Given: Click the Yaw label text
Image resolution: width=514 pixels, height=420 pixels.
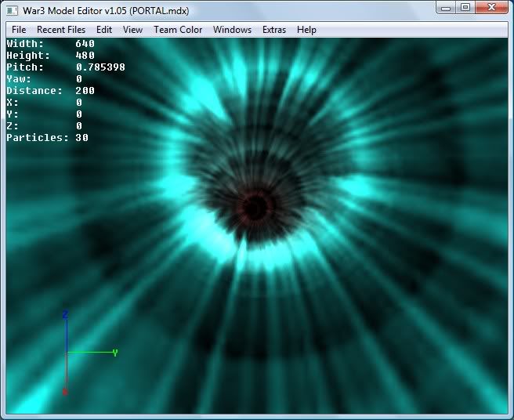Looking at the screenshot, I should click(19, 79).
